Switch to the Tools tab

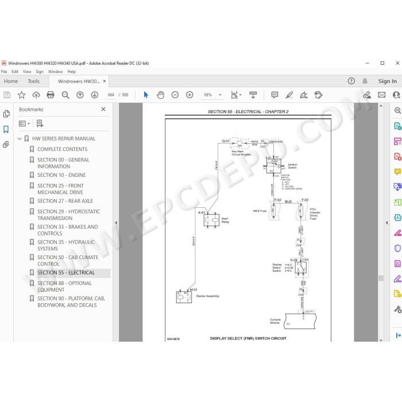(x=33, y=82)
